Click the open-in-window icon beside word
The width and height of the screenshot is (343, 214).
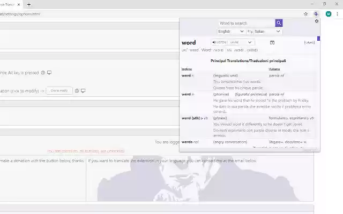[272, 43]
